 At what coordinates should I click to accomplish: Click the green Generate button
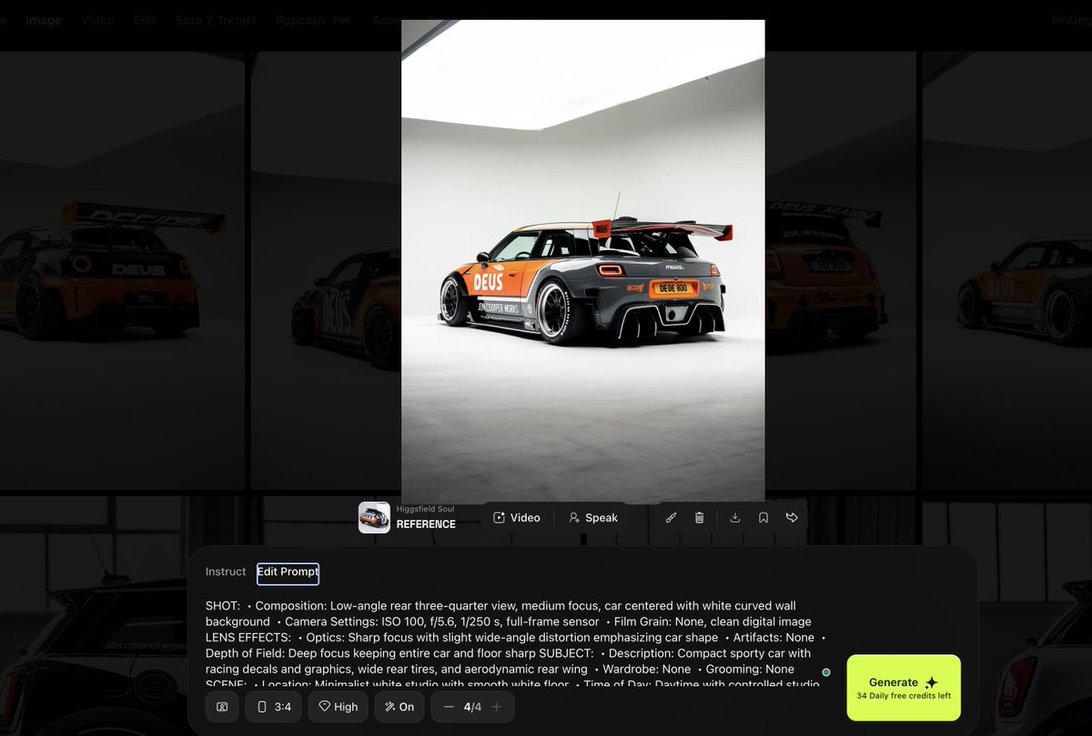pos(904,688)
